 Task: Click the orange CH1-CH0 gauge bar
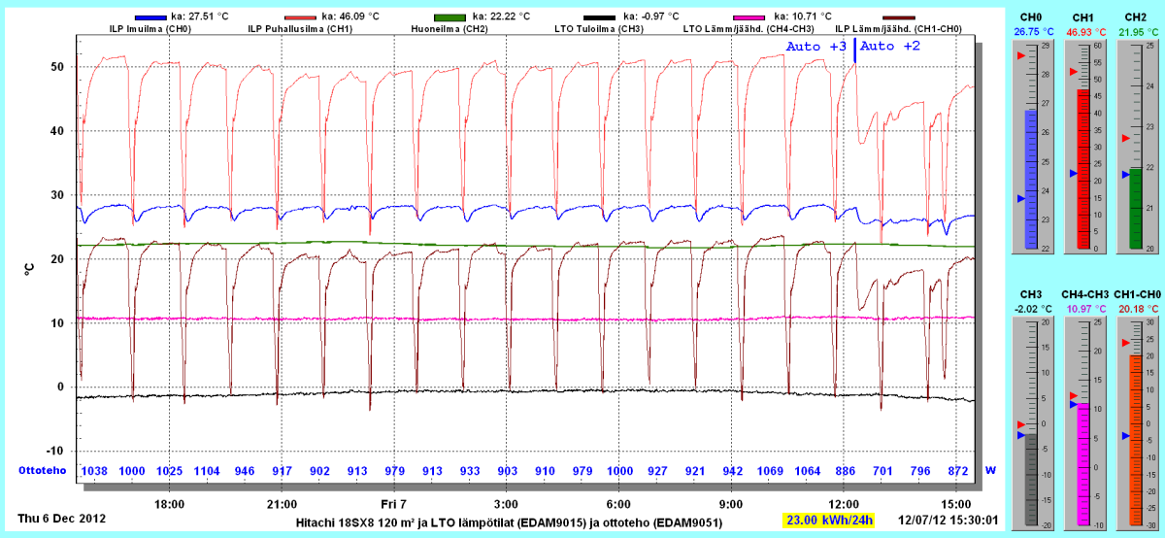point(1136,440)
